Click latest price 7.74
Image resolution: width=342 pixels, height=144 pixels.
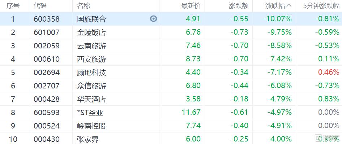[193, 126]
